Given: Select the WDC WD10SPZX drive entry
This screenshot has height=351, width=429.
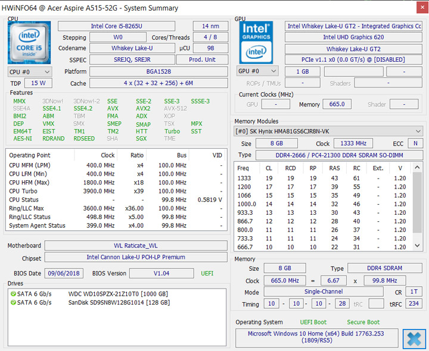Looking at the screenshot, I should (117, 294).
